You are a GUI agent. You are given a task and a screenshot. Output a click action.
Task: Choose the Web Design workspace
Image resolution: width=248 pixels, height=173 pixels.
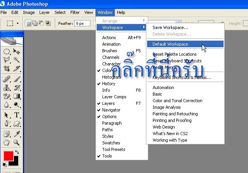185,127
